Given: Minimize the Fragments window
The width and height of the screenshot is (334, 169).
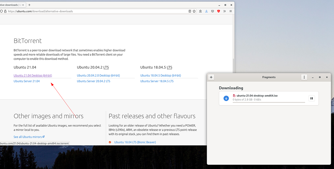Looking at the screenshot, I should (x=313, y=77).
